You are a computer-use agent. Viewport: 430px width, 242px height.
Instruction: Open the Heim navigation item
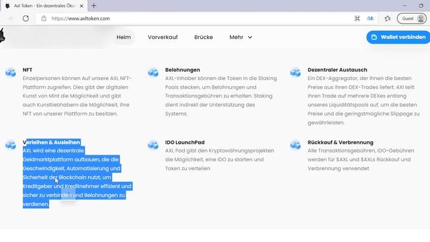point(124,37)
